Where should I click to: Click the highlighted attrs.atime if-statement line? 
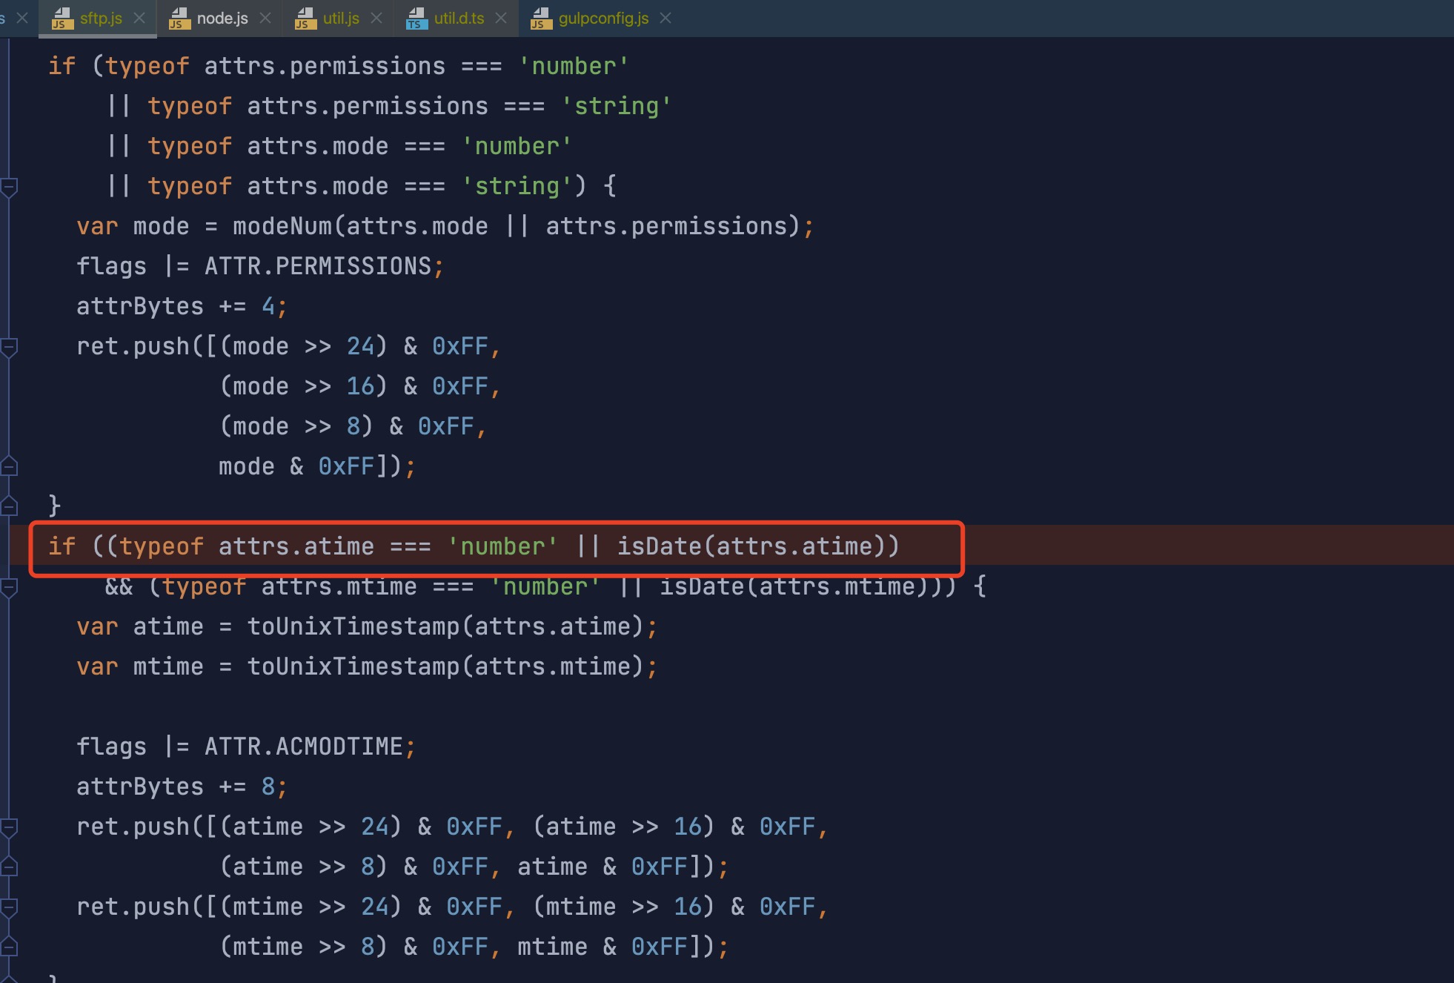point(474,547)
